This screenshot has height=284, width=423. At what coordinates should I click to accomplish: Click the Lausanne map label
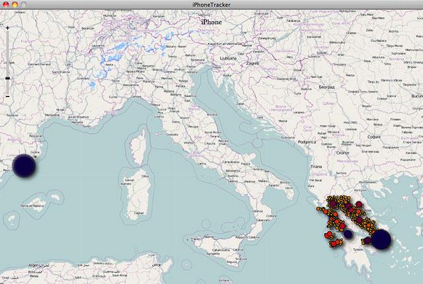[98, 46]
